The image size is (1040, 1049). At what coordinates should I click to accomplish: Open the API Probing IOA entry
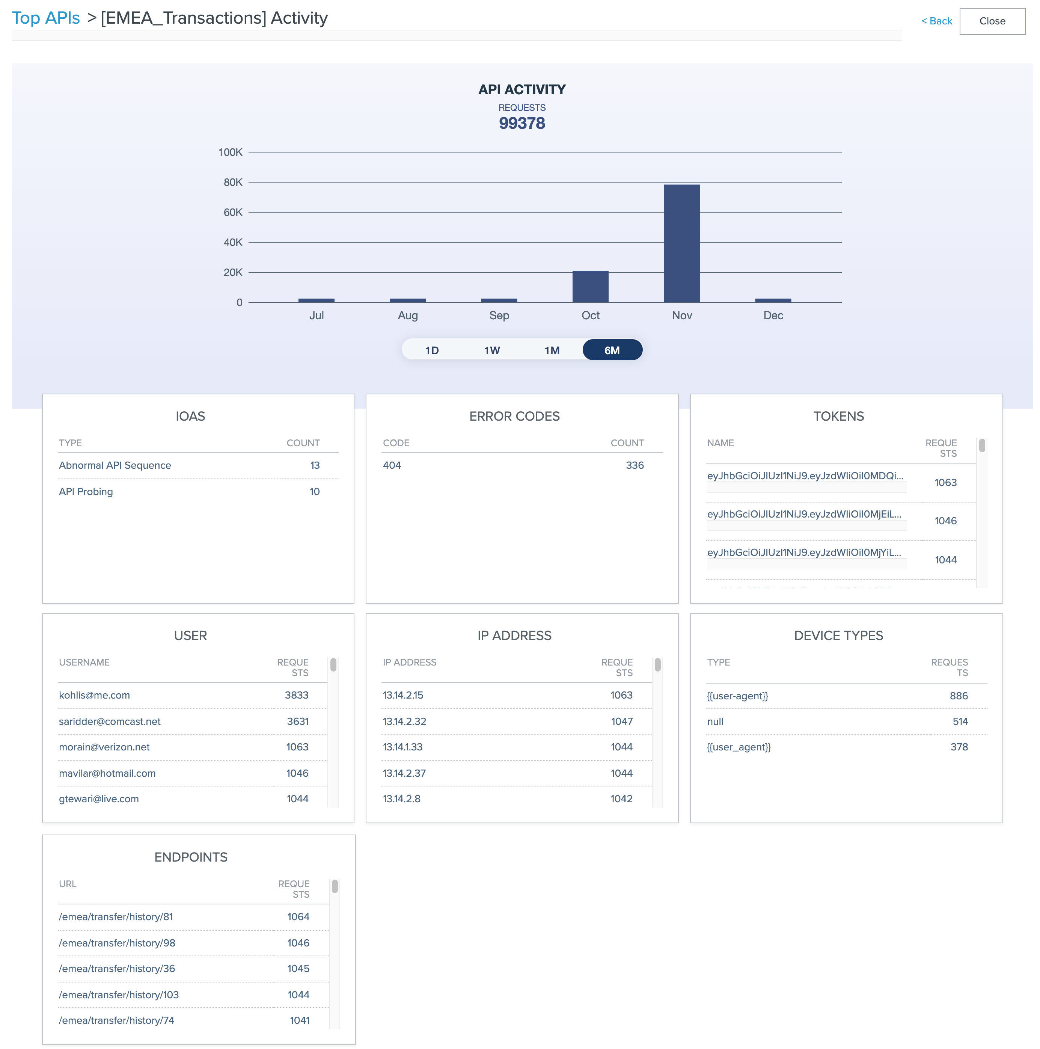[x=86, y=491]
